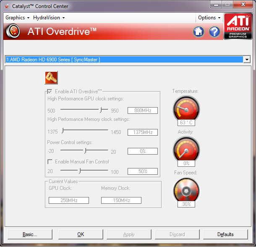The image size is (256, 247).
Task: Click the 880MHz GPU clock value field
Action: 143,110
